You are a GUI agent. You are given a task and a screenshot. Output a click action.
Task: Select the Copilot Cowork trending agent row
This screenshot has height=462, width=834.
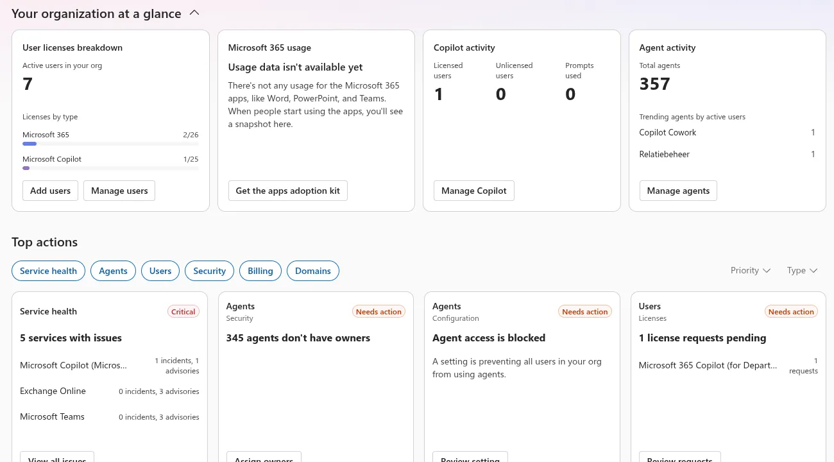click(727, 132)
